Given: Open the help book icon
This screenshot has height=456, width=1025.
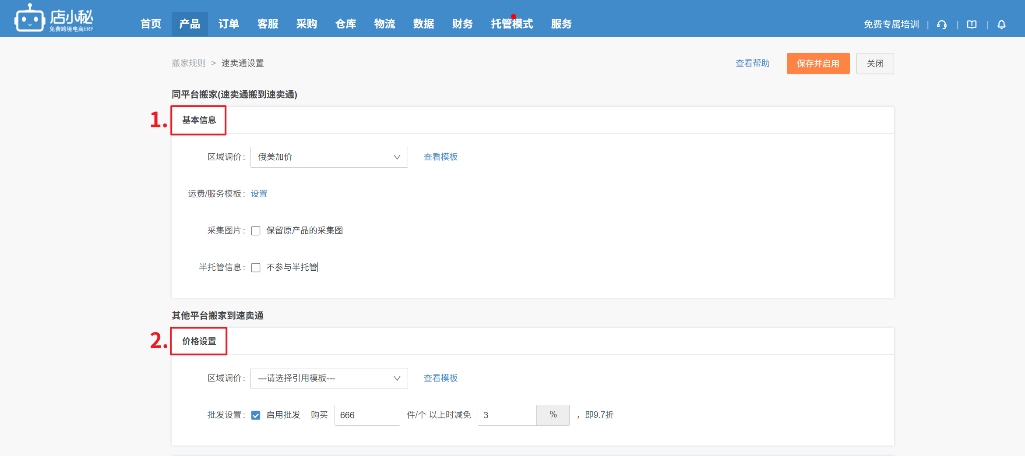Looking at the screenshot, I should (972, 25).
